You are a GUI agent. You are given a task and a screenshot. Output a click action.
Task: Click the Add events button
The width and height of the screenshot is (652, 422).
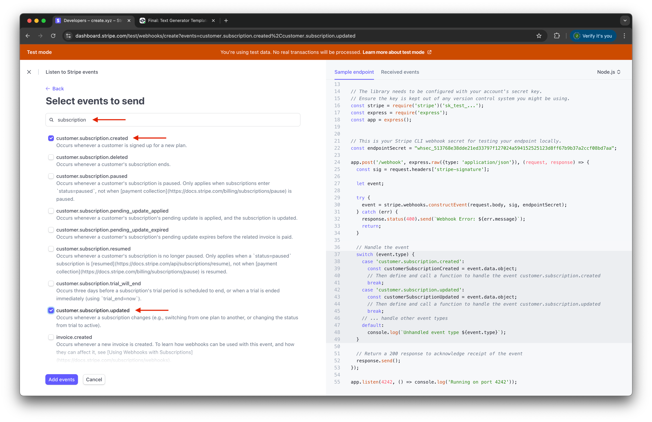point(61,379)
